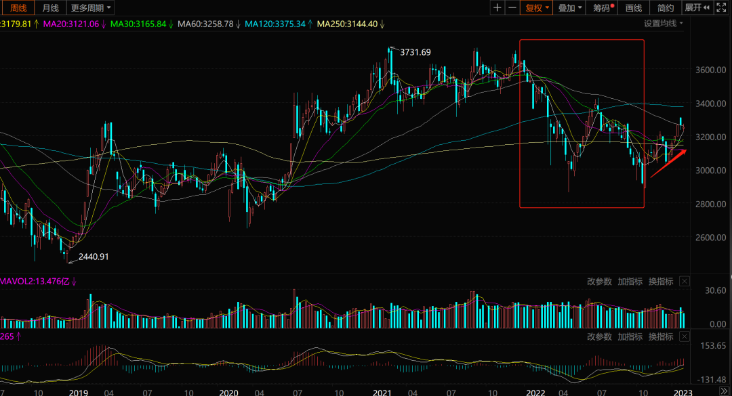Click 加指标 in the volume panel
This screenshot has height=396, width=732.
click(x=630, y=281)
